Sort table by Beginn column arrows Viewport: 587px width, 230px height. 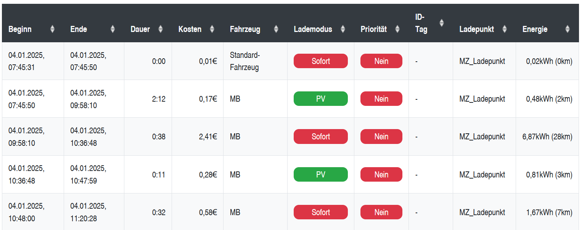53,29
